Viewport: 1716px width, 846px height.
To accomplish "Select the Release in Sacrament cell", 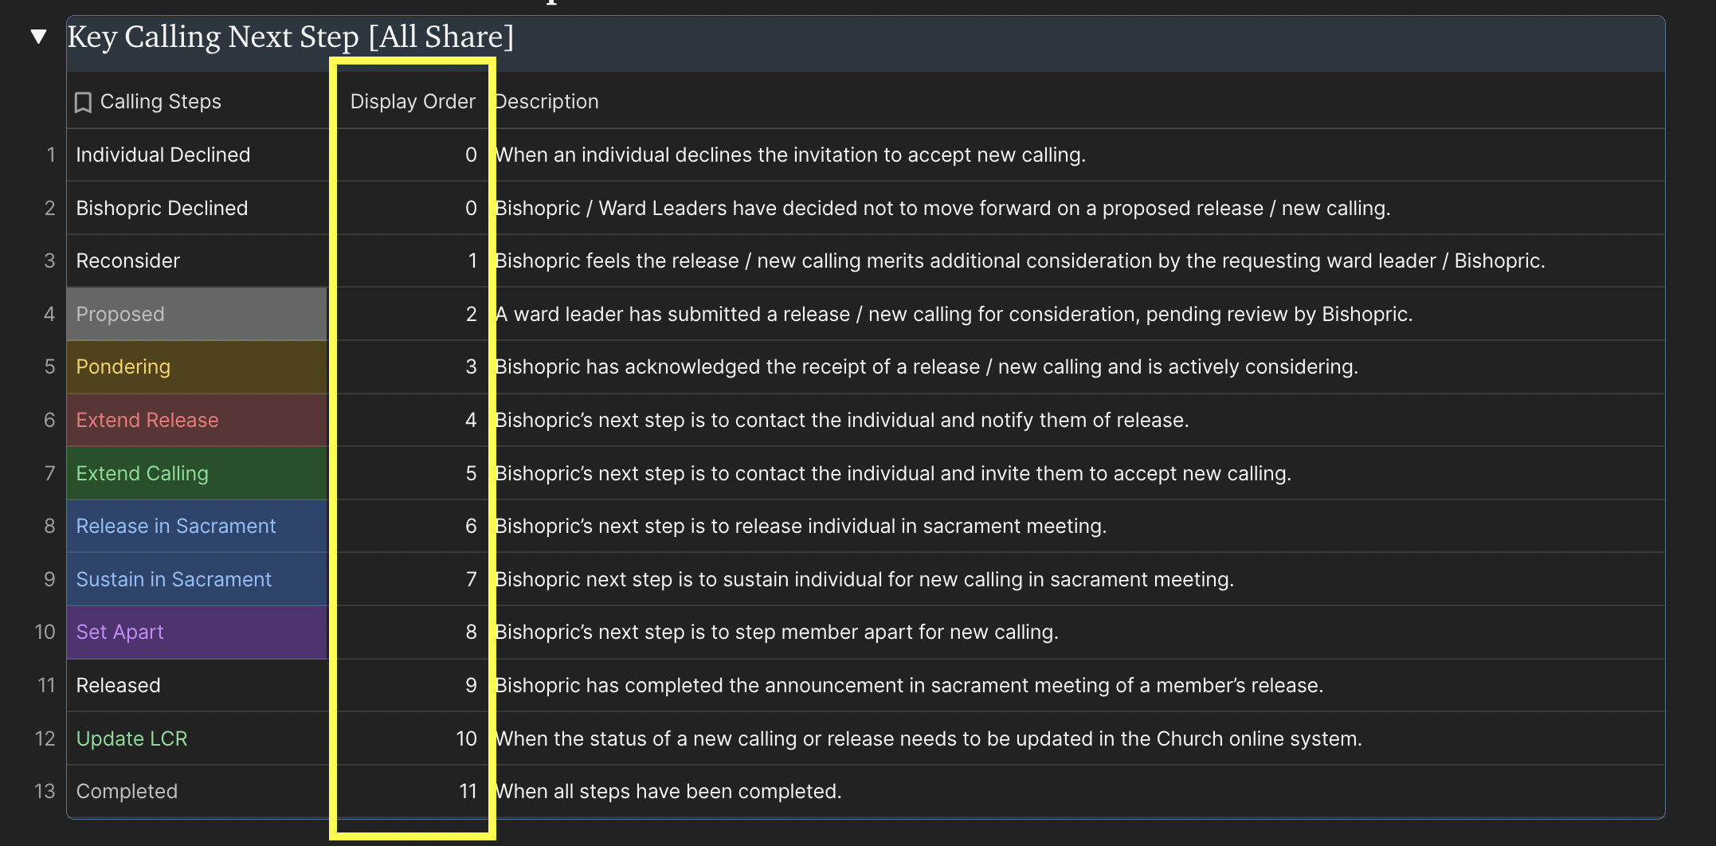I will 198,526.
